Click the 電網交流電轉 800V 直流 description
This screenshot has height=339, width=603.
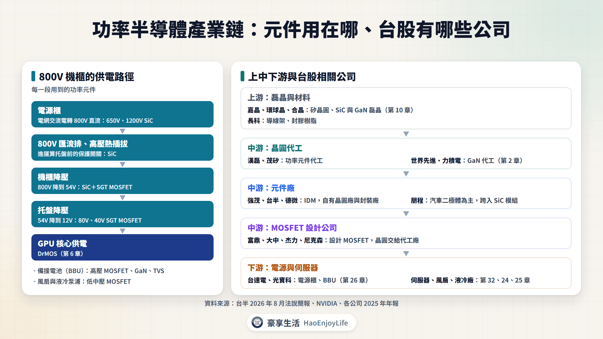click(95, 121)
